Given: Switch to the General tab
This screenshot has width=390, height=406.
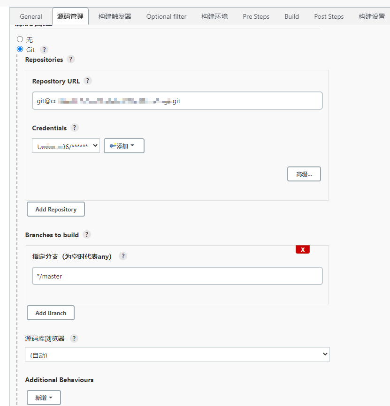Looking at the screenshot, I should [31, 16].
